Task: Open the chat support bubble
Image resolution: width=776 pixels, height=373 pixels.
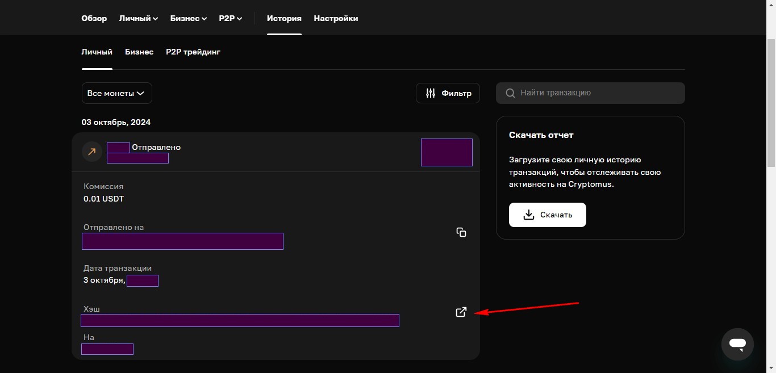Action: [x=737, y=344]
